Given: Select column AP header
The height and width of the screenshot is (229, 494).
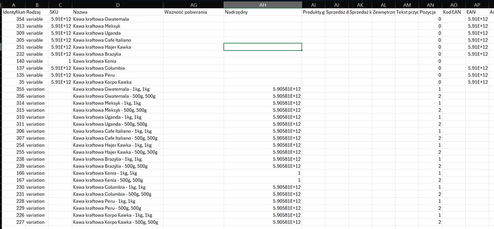Looking at the screenshot, I should pos(477,5).
